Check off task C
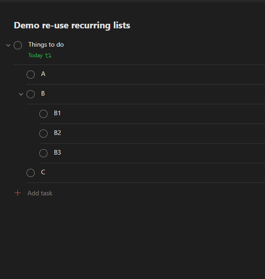Viewport: 265px width, 279px height. [31, 173]
